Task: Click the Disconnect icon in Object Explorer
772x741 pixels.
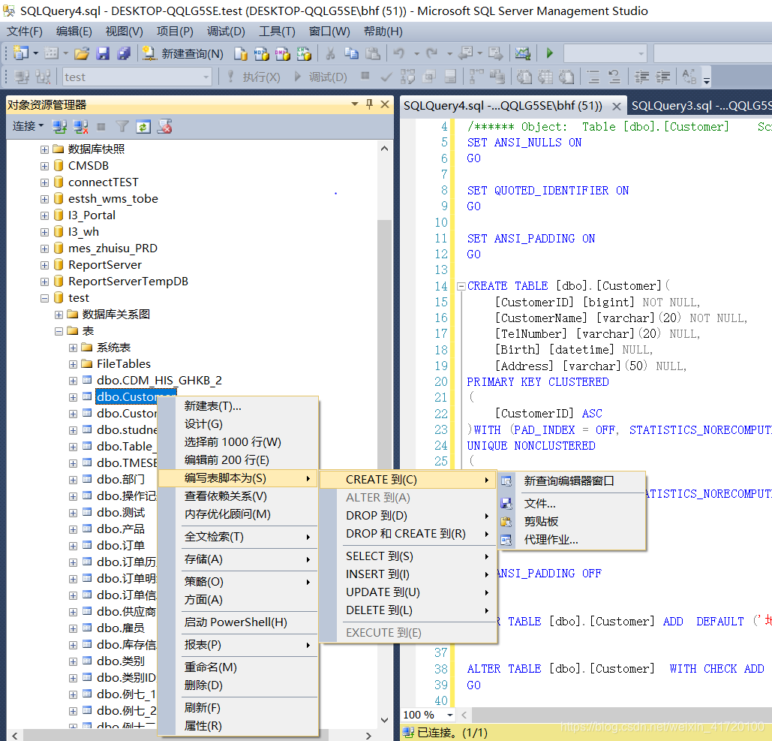Action: pos(81,127)
